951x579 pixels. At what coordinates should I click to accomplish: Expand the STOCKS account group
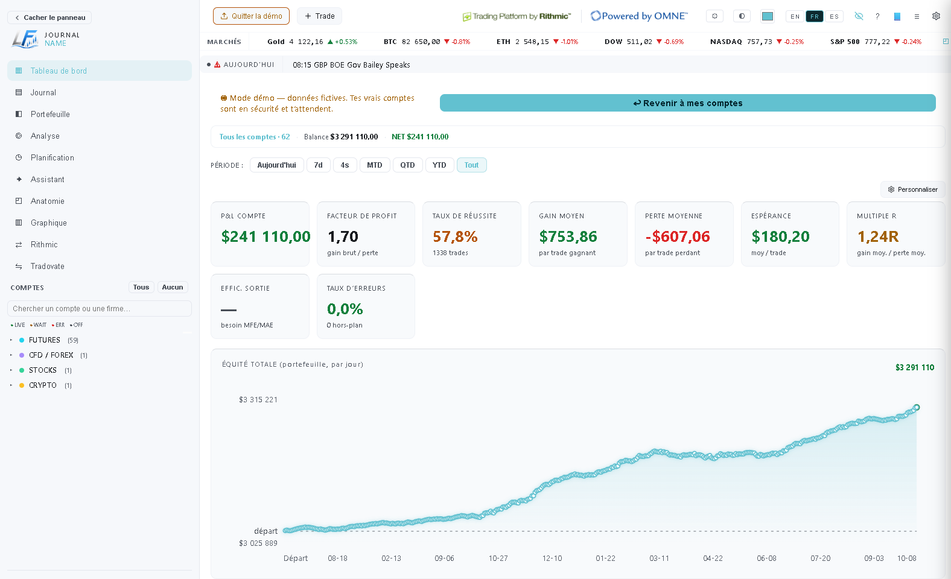click(100, 370)
